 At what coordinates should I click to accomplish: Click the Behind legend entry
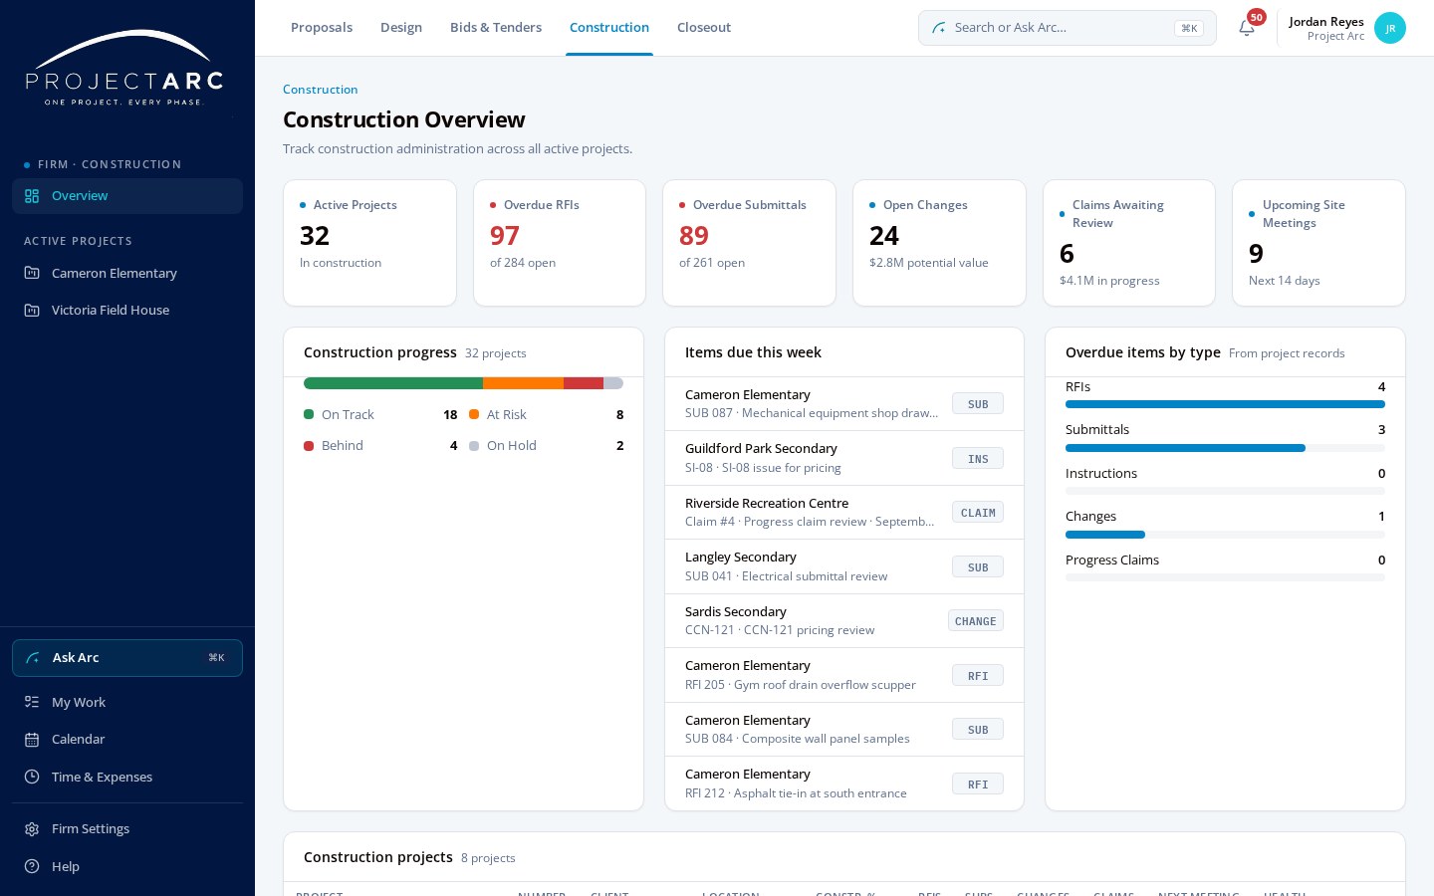(380, 446)
